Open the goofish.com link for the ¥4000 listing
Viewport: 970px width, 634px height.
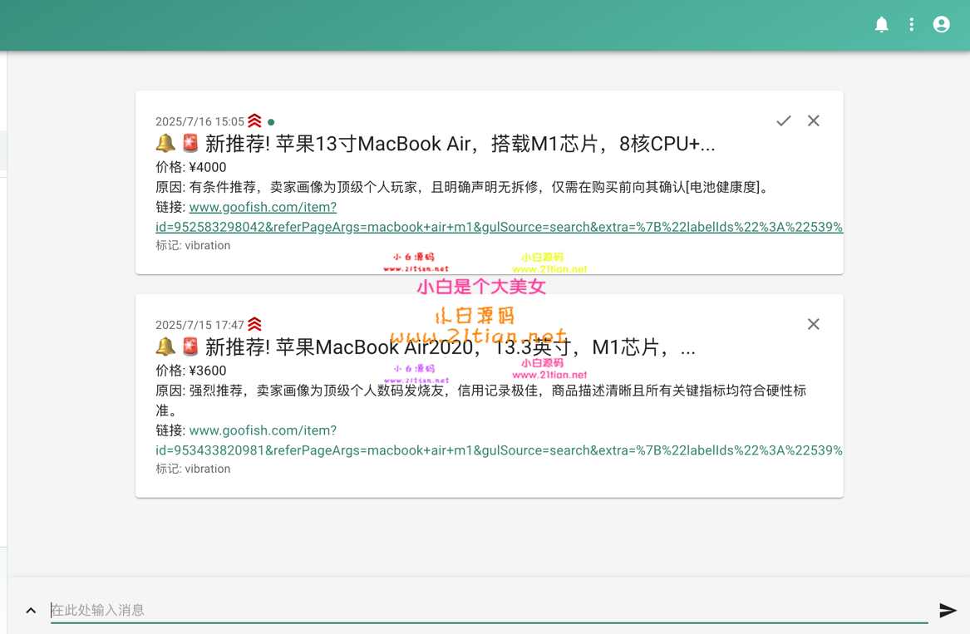[x=263, y=207]
